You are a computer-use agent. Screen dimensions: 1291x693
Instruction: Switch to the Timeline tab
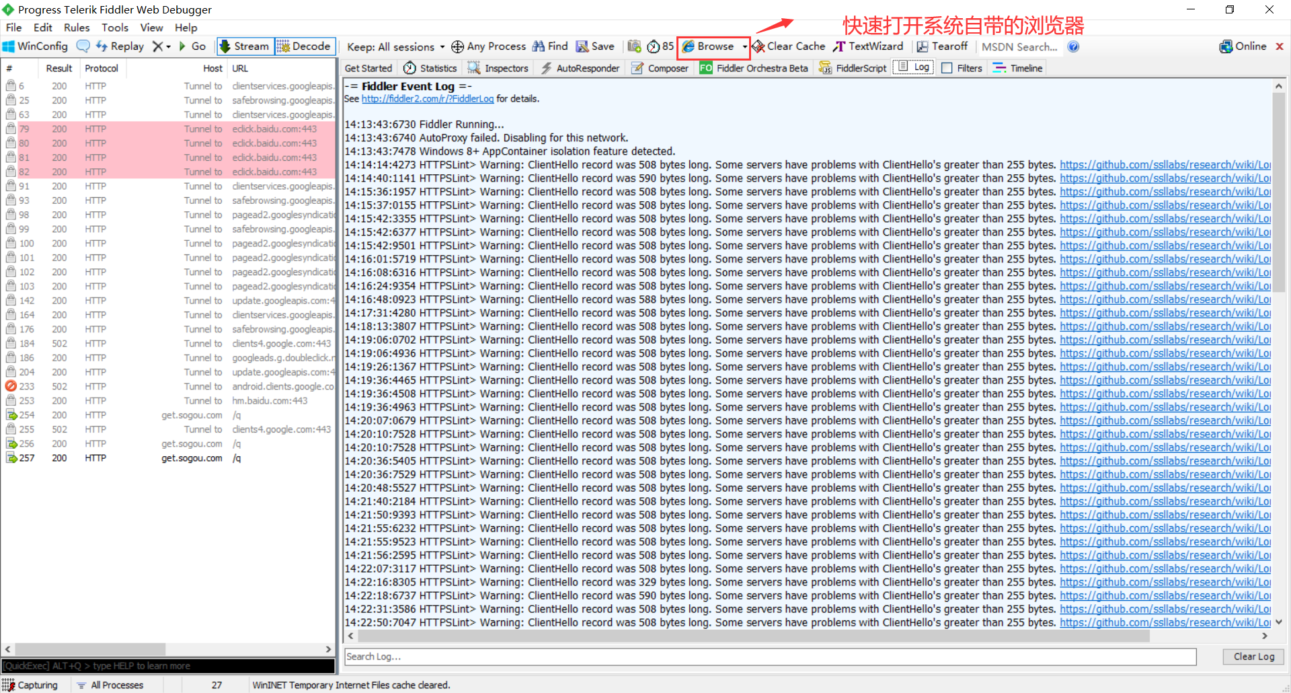[1018, 68]
